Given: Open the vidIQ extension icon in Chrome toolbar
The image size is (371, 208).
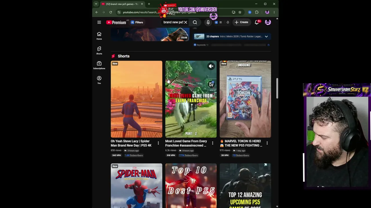Looking at the screenshot, I should tap(250, 12).
